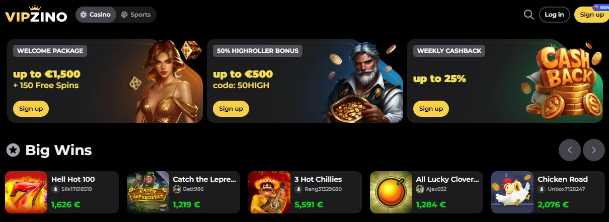Show next Big Wins with right arrow
Screen dimensions: 609x222
tap(594, 150)
